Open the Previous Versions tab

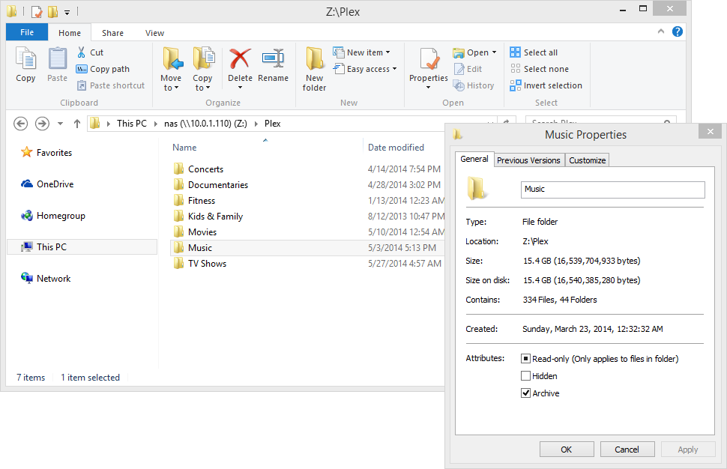coord(528,160)
